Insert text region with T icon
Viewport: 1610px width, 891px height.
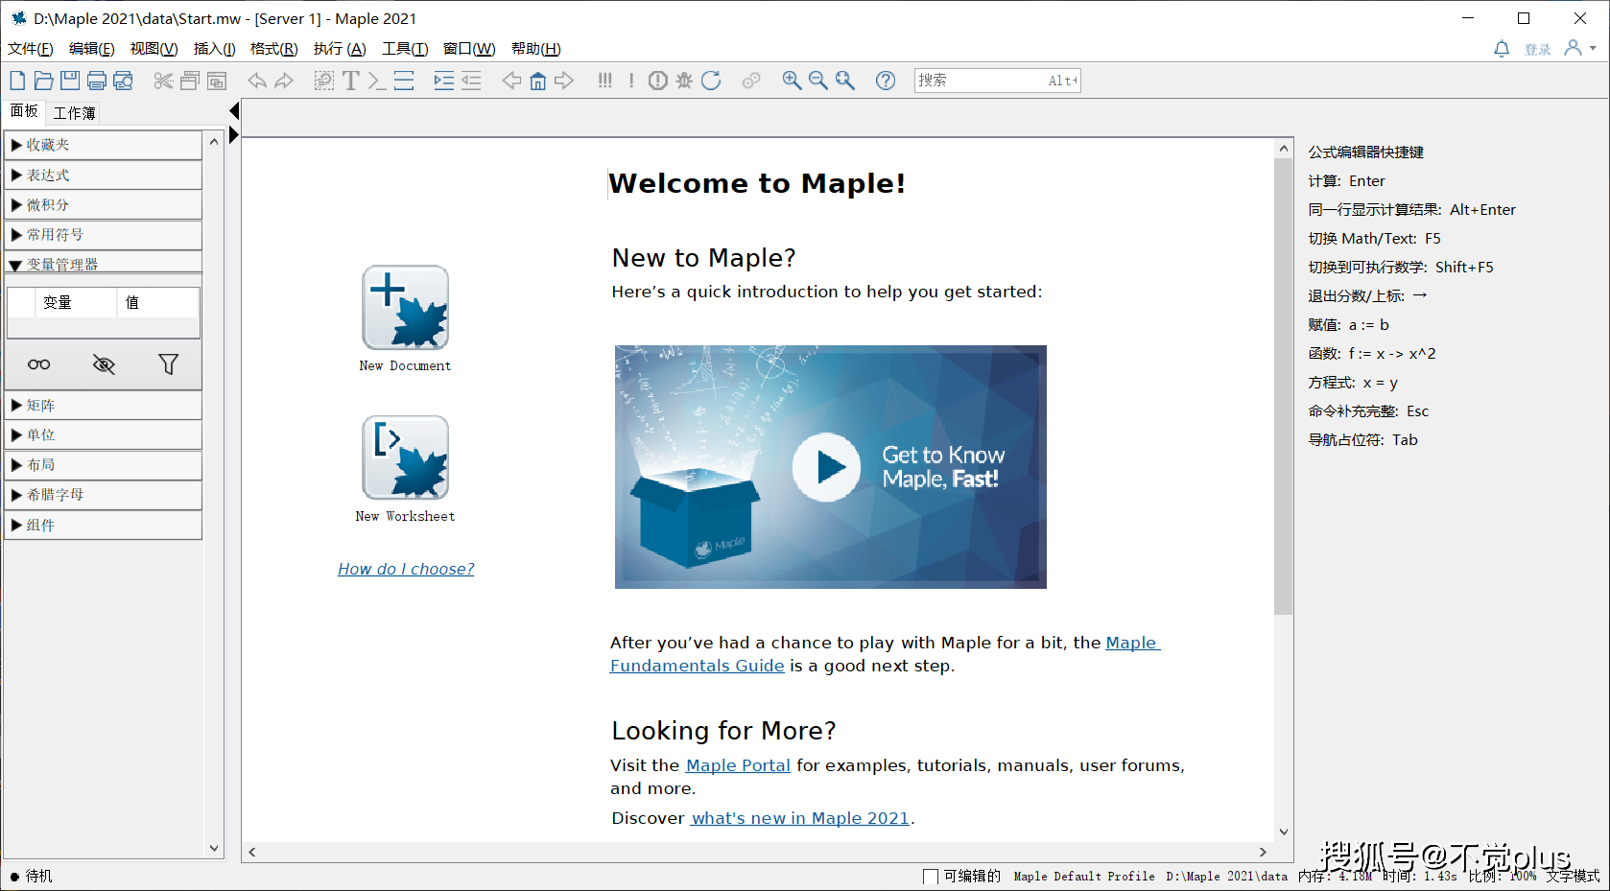coord(350,81)
